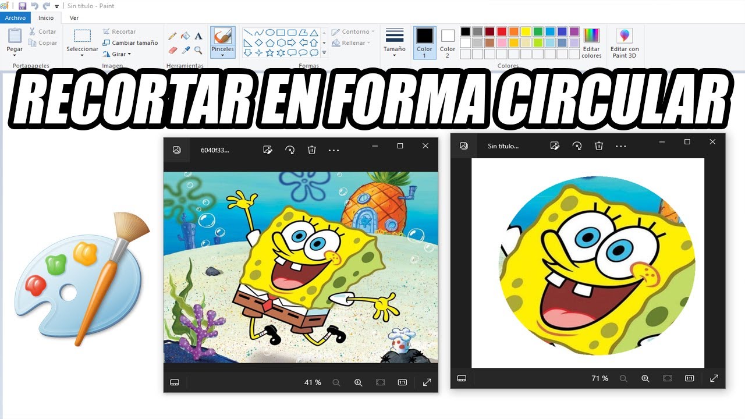This screenshot has width=745, height=419.
Task: Click the Save icon in quick access toolbar
Action: tap(22, 6)
